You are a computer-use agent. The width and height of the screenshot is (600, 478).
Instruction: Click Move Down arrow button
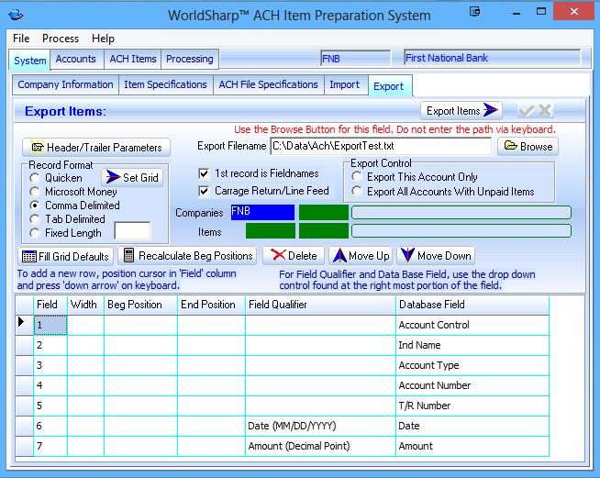tap(435, 256)
